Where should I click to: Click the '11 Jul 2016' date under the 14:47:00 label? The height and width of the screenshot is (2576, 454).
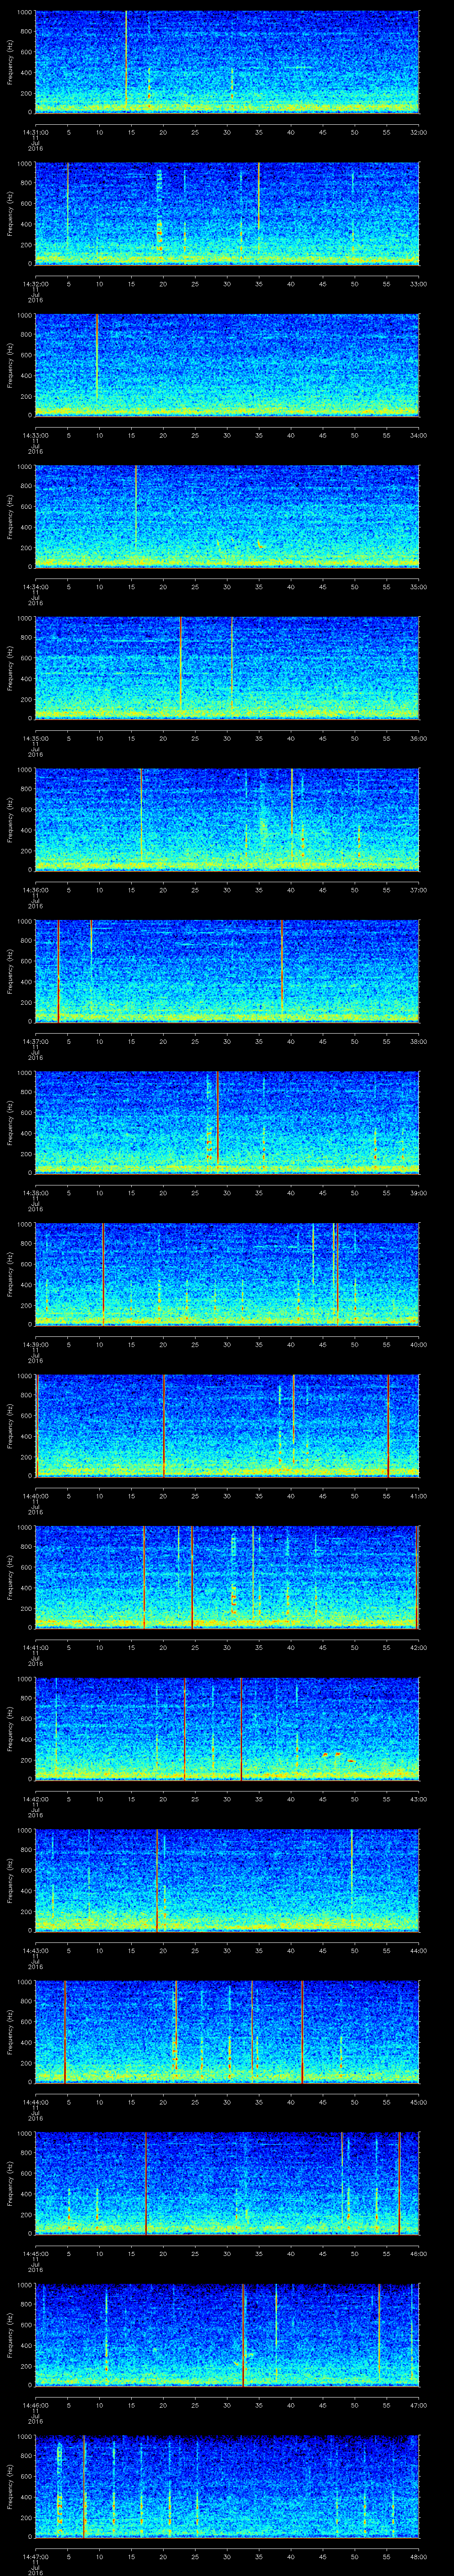point(35,2567)
